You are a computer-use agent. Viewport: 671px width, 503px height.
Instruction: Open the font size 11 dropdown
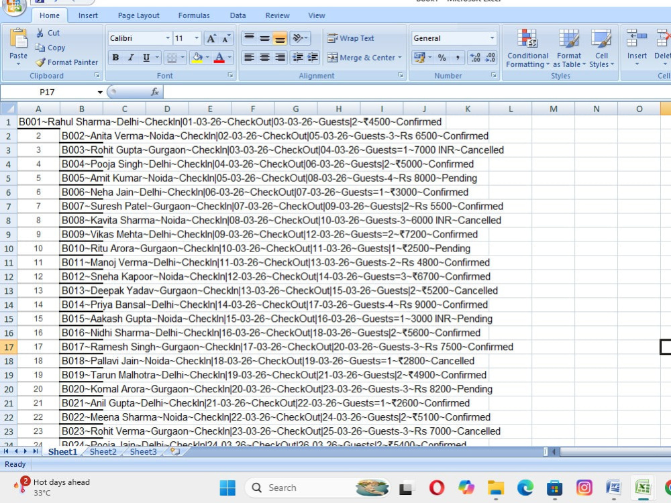pos(197,38)
